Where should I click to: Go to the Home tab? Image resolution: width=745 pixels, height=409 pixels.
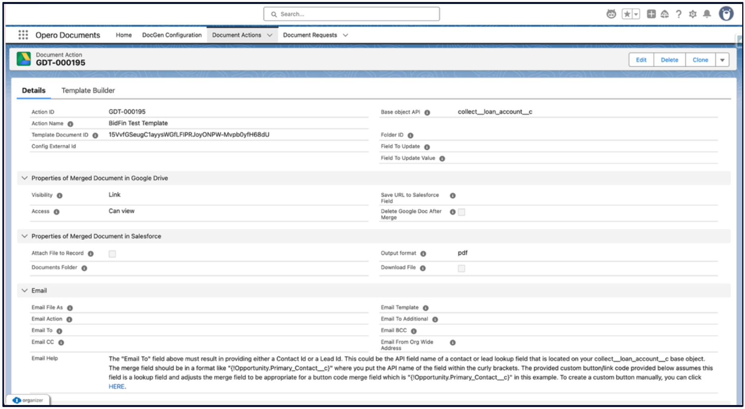pos(124,35)
